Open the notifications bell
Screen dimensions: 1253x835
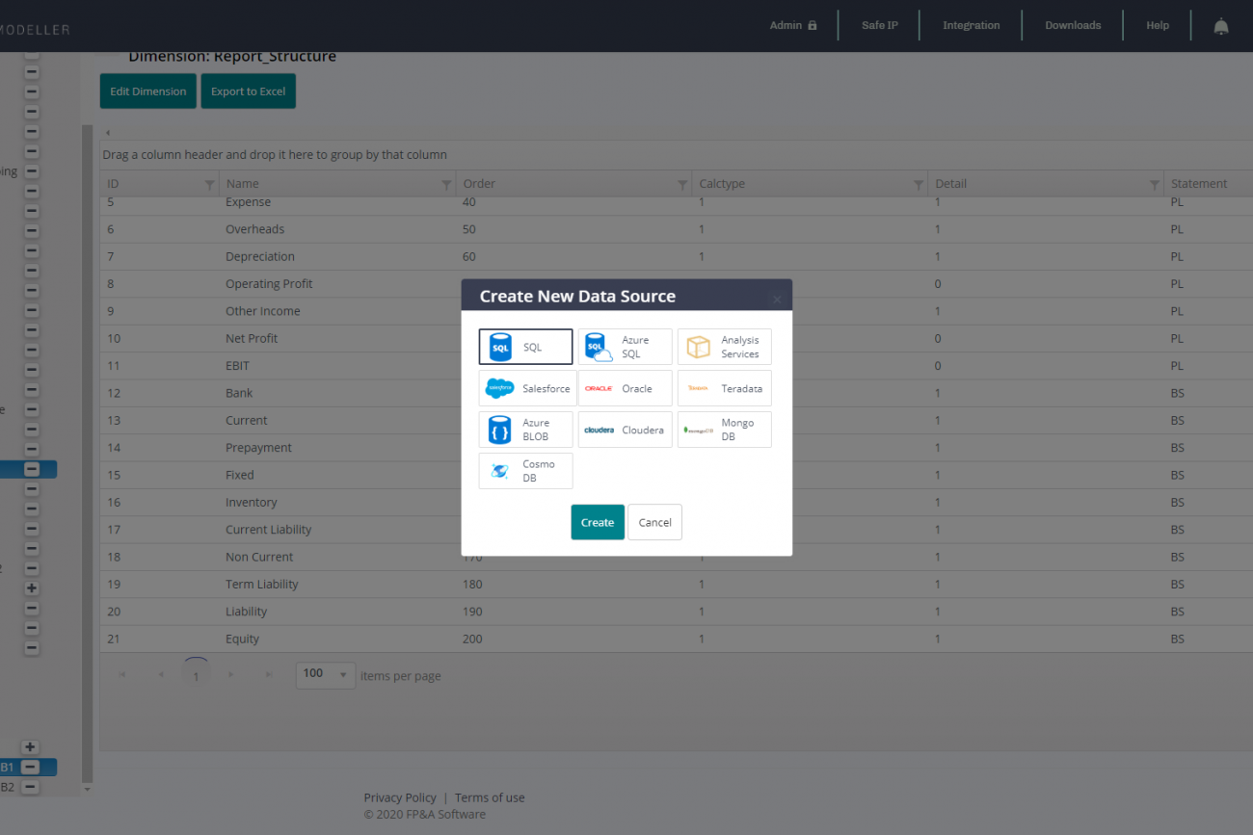1220,26
